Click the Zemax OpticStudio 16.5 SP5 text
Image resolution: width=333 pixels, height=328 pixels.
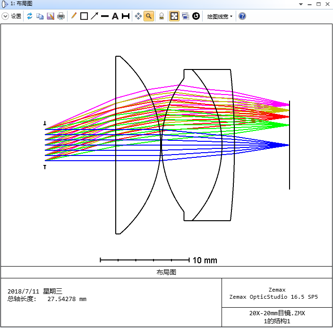click(x=273, y=297)
